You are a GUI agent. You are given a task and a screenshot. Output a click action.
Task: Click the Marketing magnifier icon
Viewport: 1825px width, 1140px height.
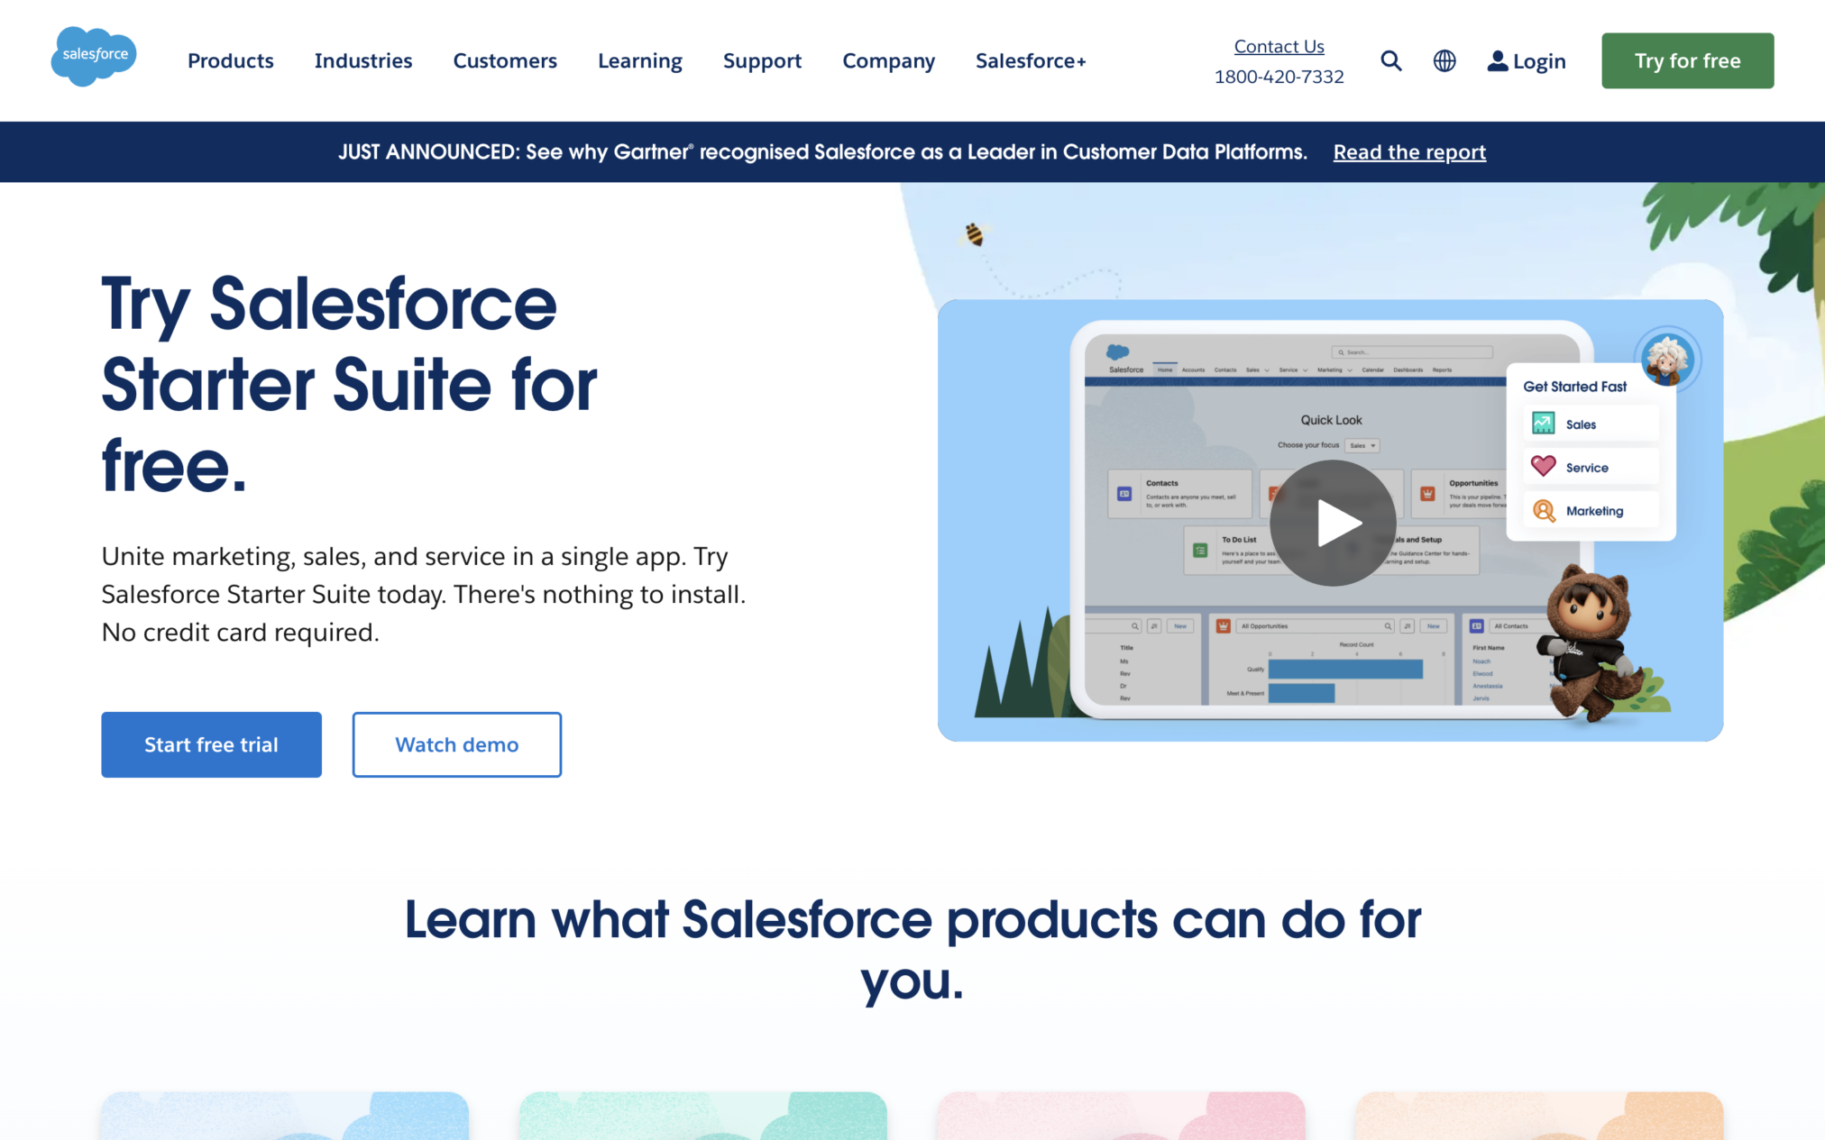[1544, 510]
